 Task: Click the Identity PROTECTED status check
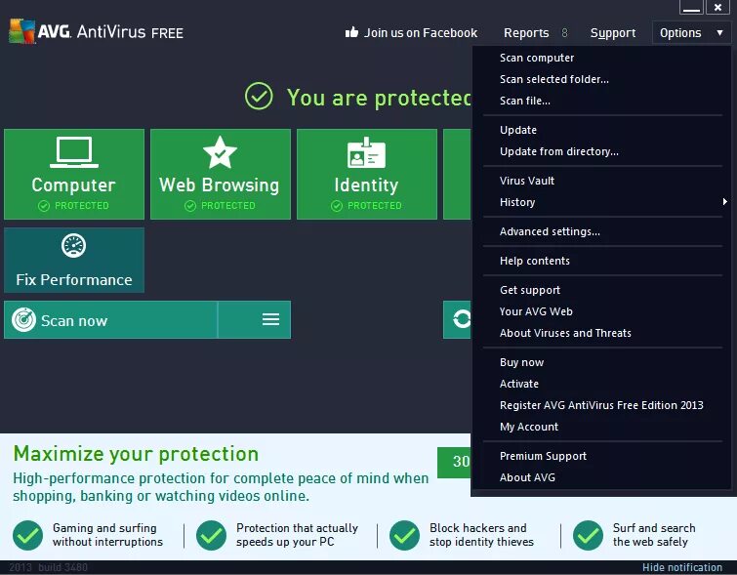tap(337, 206)
